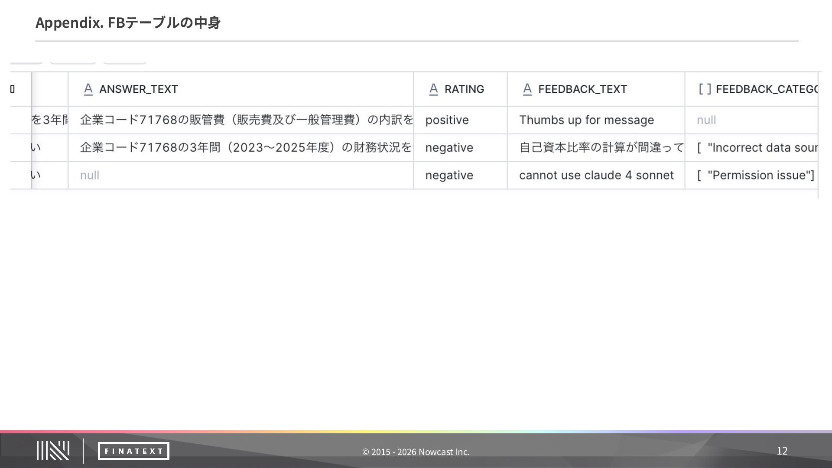The image size is (832, 468).
Task: Open the "Permission issue" category cell
Action: pos(751,175)
